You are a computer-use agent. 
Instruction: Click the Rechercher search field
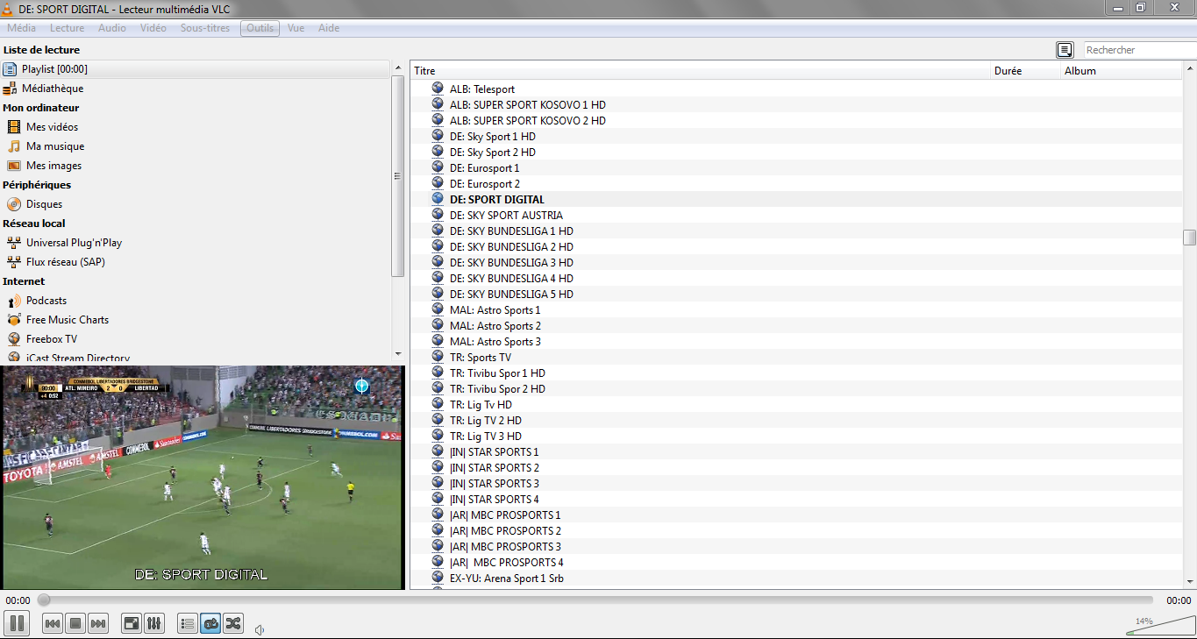1140,50
